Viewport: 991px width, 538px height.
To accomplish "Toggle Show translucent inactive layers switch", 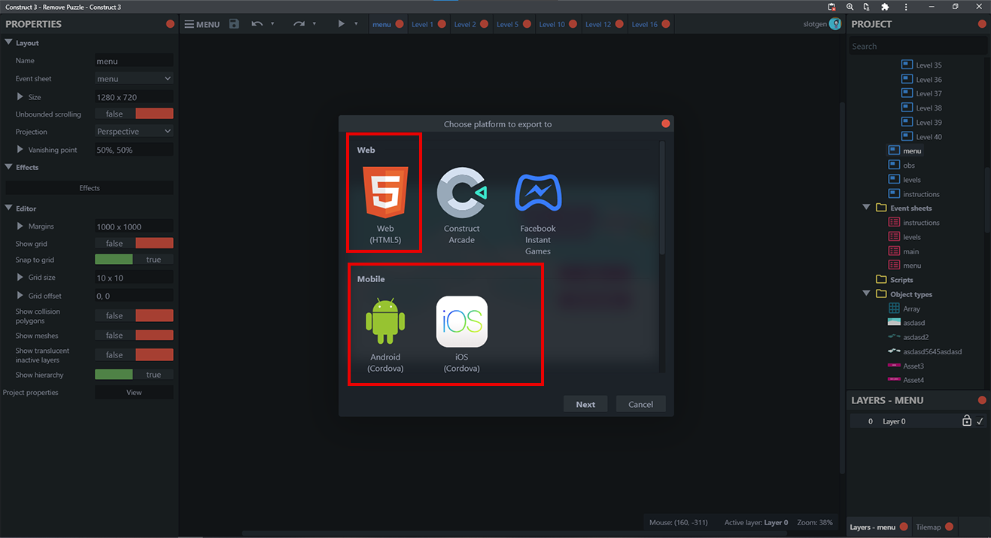I will tap(134, 355).
